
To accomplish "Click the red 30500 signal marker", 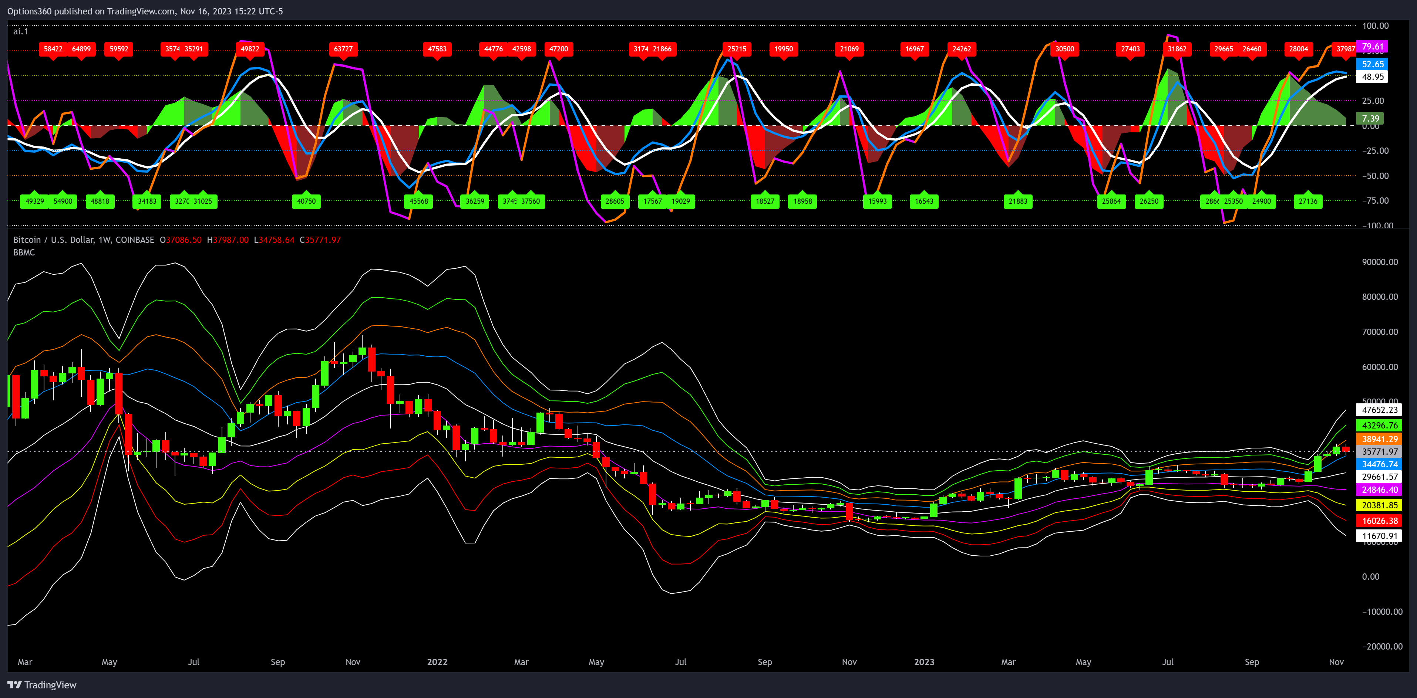I will point(1065,49).
